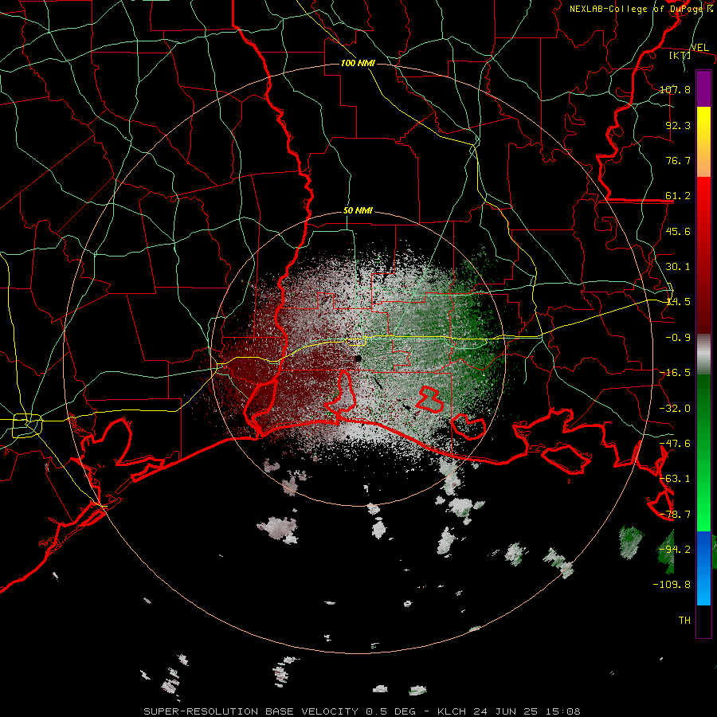Click the -47.6 velocity scale value

(x=675, y=444)
